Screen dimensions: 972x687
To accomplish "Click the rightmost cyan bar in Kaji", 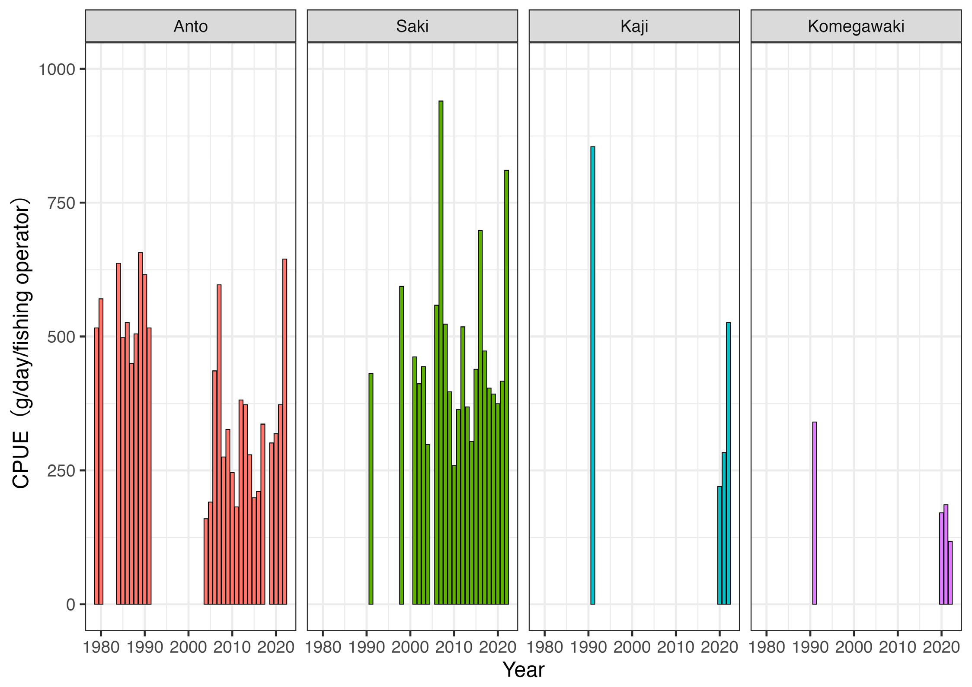I will point(728,462).
